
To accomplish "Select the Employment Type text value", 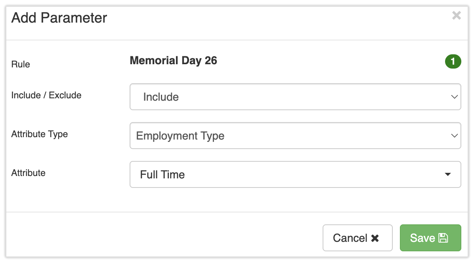I will pyautogui.click(x=180, y=136).
